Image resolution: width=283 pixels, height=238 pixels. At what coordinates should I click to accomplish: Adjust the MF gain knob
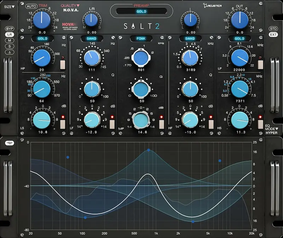[141, 120]
